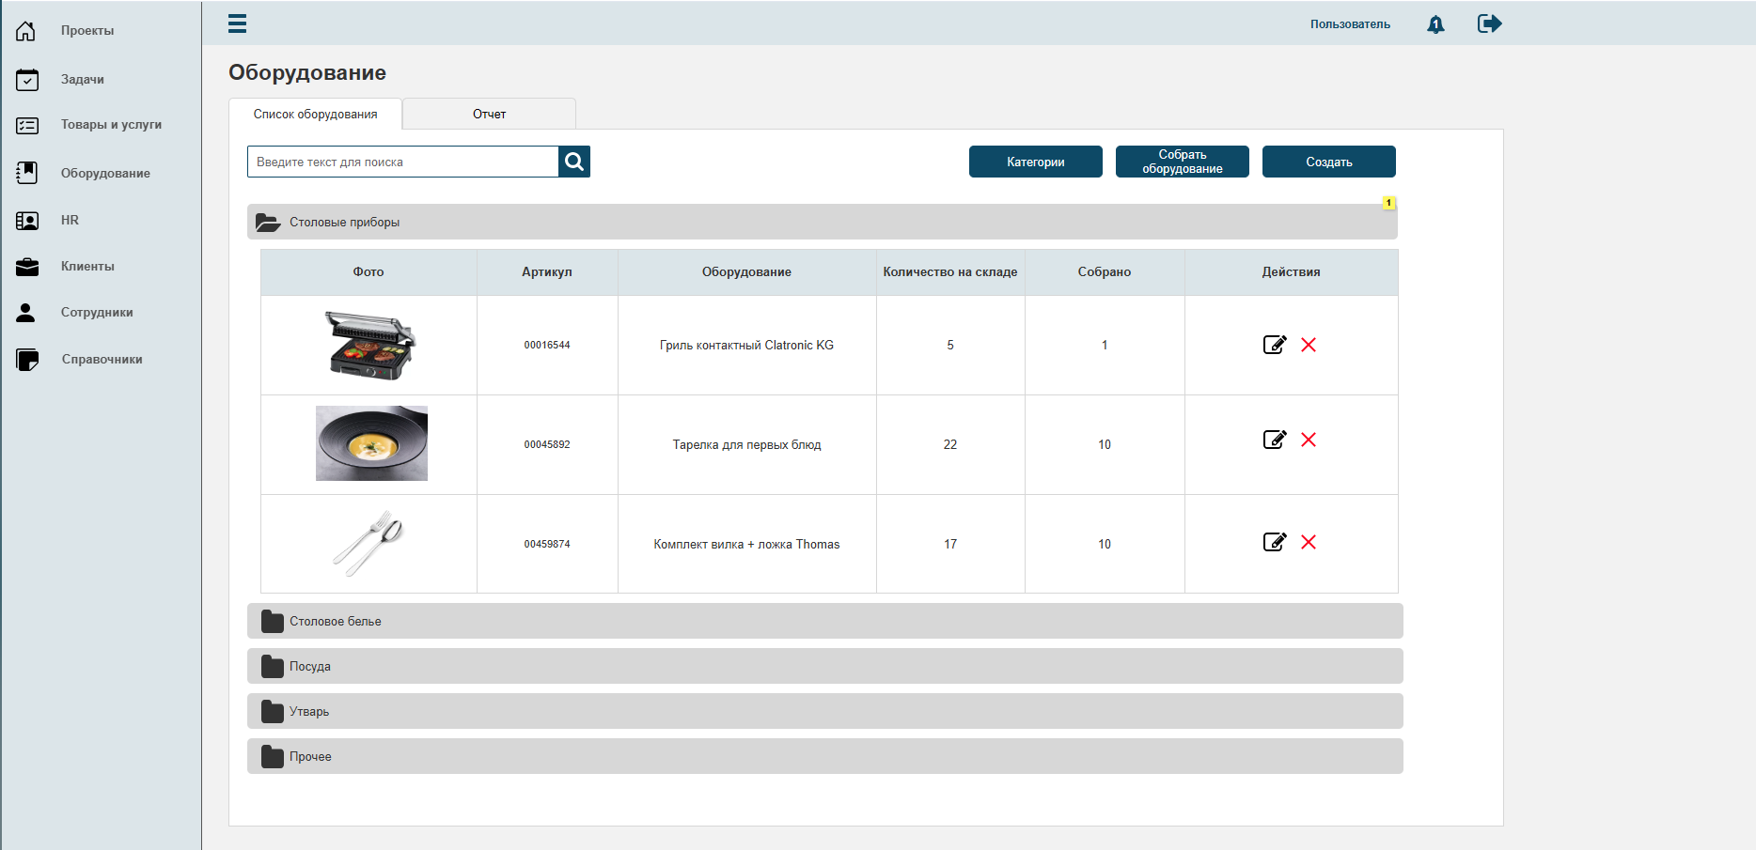Expand the Посуда category folder
This screenshot has width=1756, height=850.
273,666
